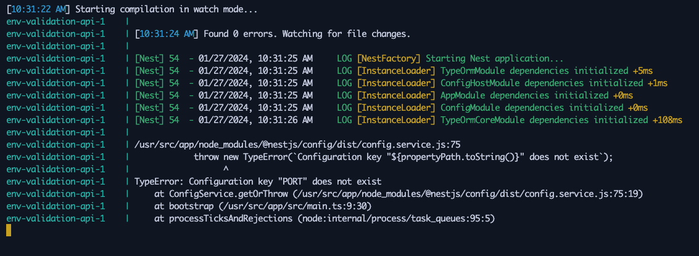
Task: Click the AppModule dependencies initialized text
Action: [x=523, y=95]
